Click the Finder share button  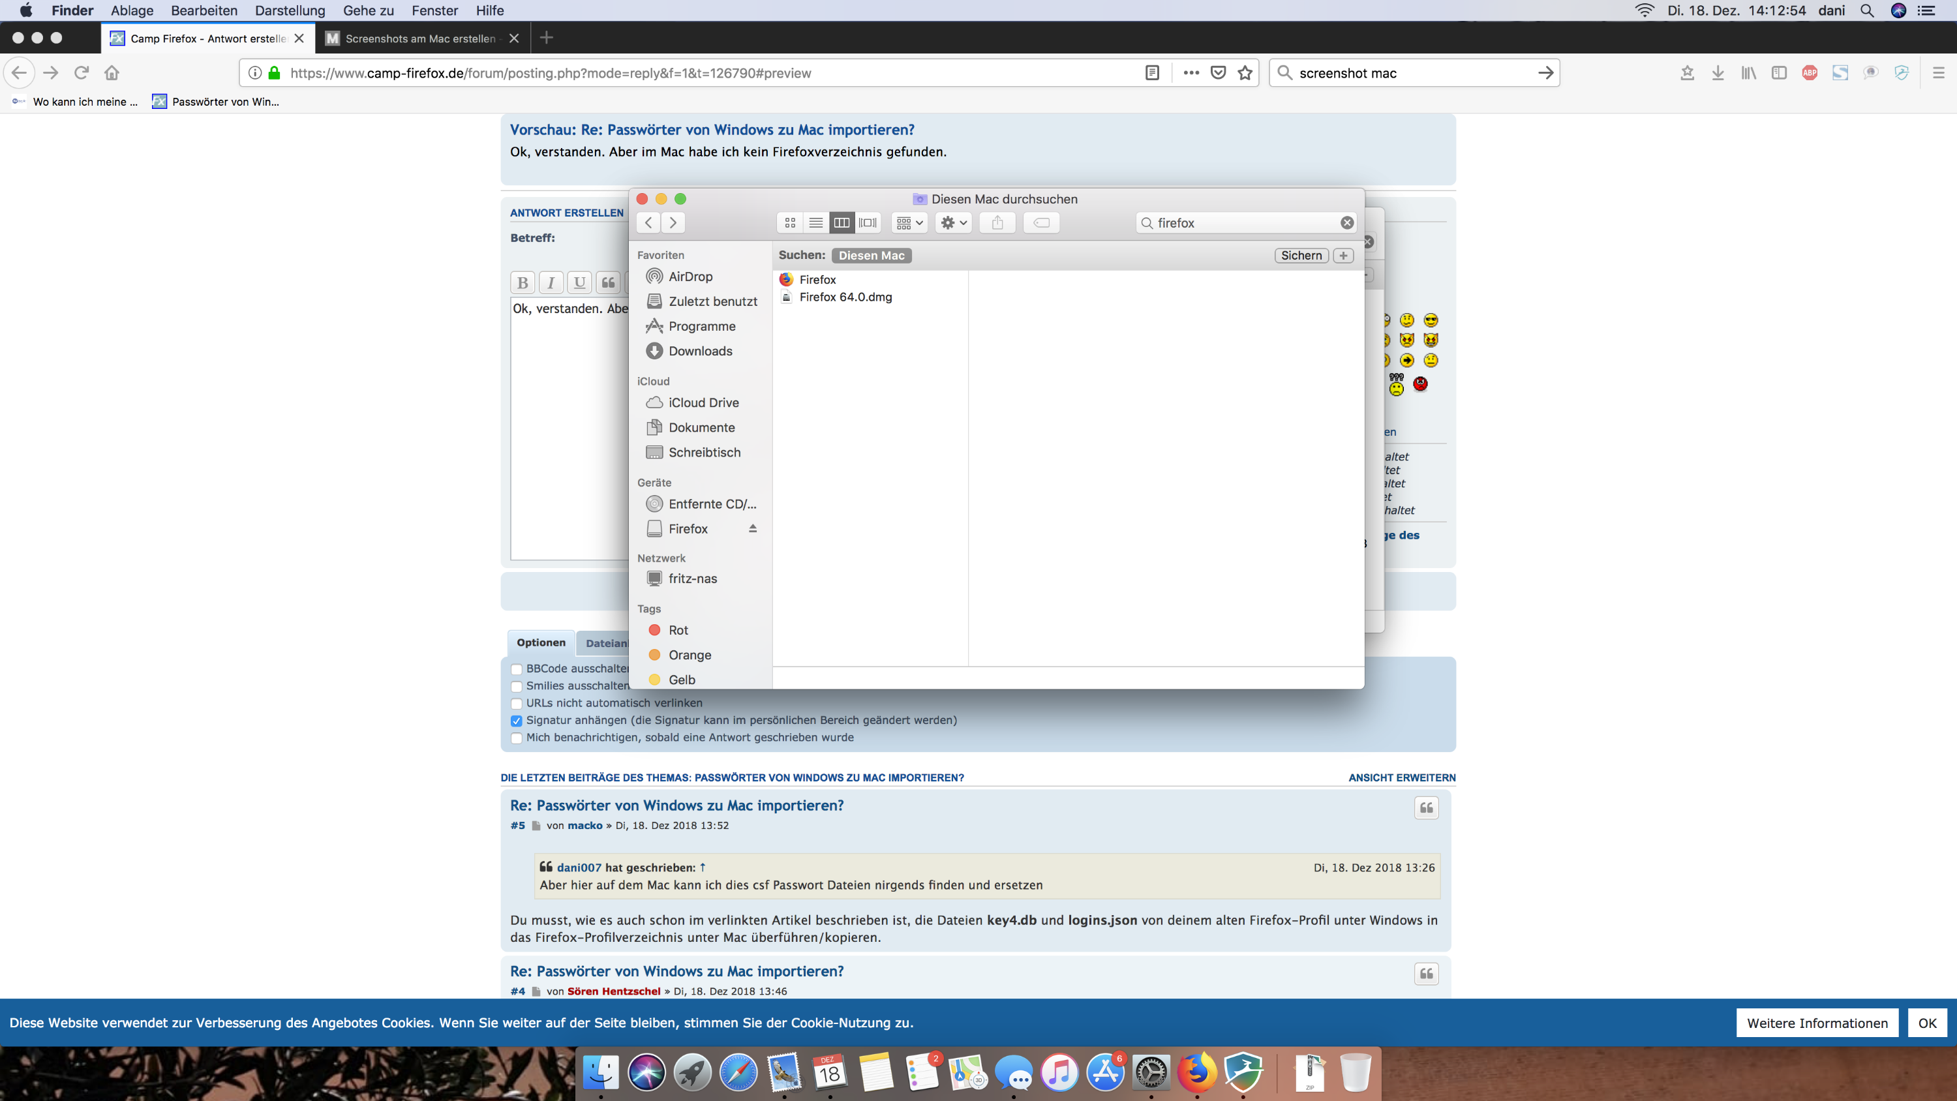pyautogui.click(x=997, y=222)
